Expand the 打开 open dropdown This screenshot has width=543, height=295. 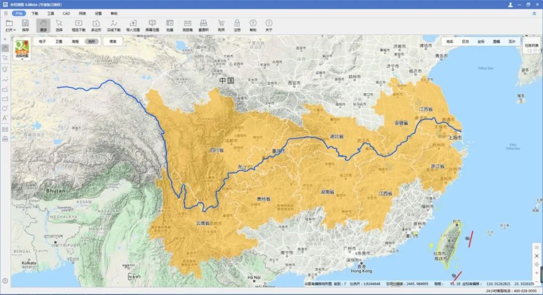point(10,30)
